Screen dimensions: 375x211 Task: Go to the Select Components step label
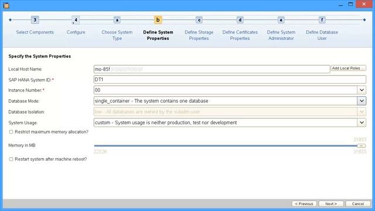click(35, 32)
